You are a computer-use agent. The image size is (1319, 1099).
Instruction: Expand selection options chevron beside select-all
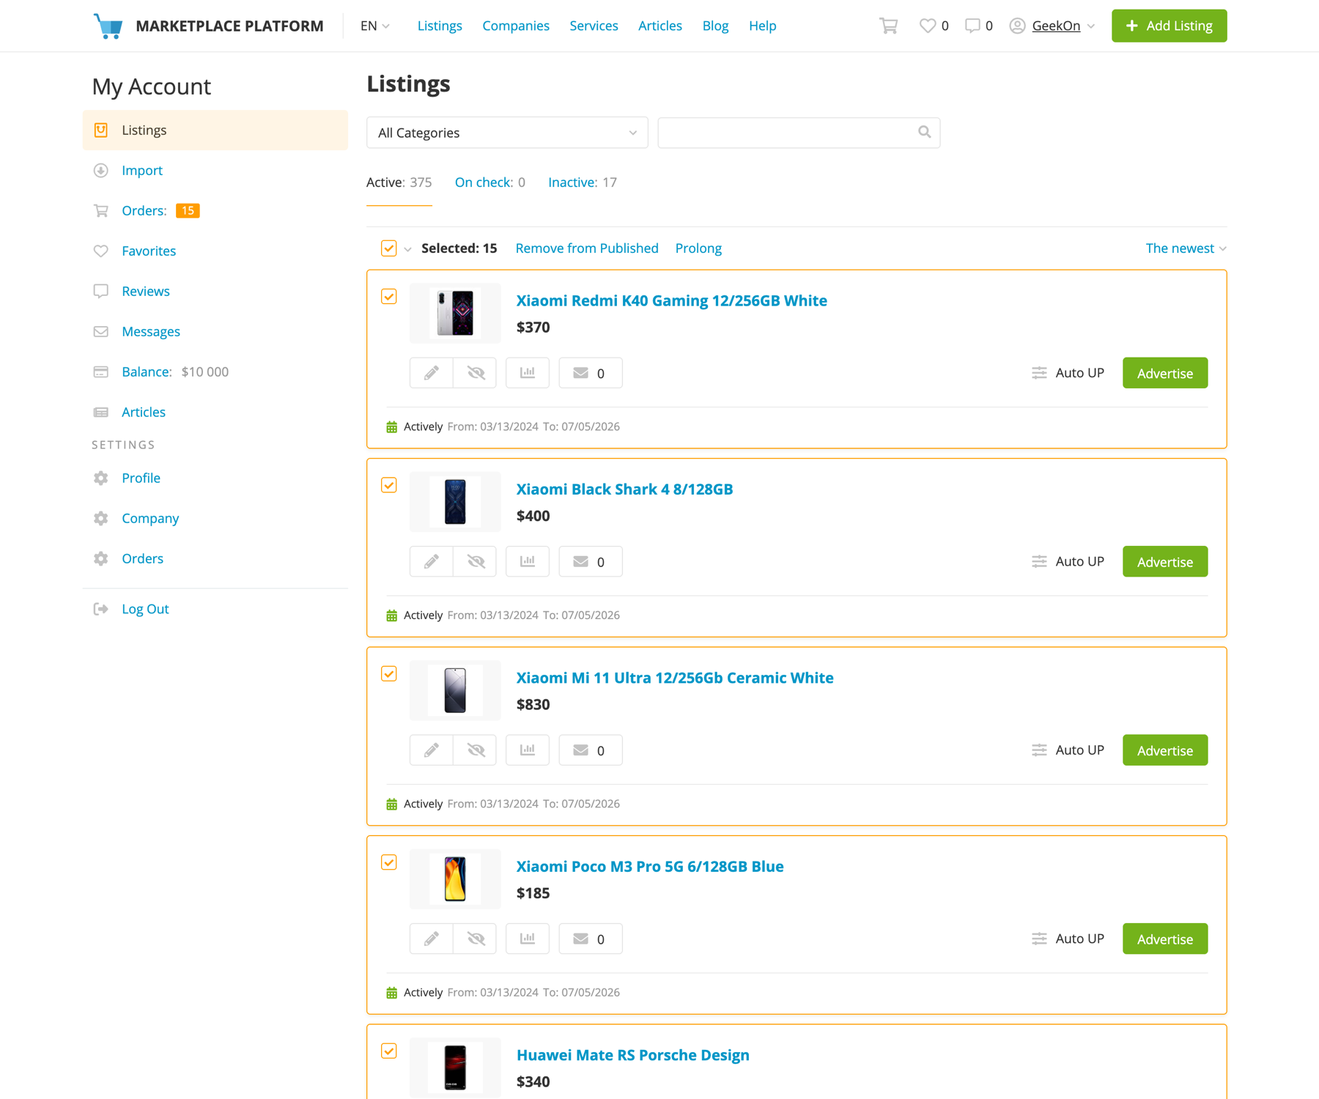click(407, 249)
